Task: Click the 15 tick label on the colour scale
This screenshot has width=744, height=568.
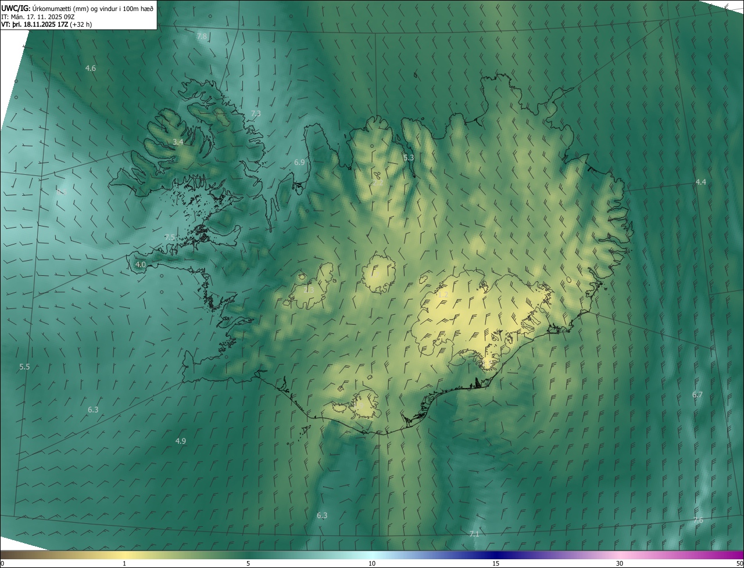Action: point(496,564)
